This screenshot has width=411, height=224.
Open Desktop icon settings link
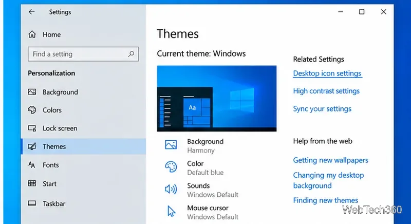pos(327,73)
